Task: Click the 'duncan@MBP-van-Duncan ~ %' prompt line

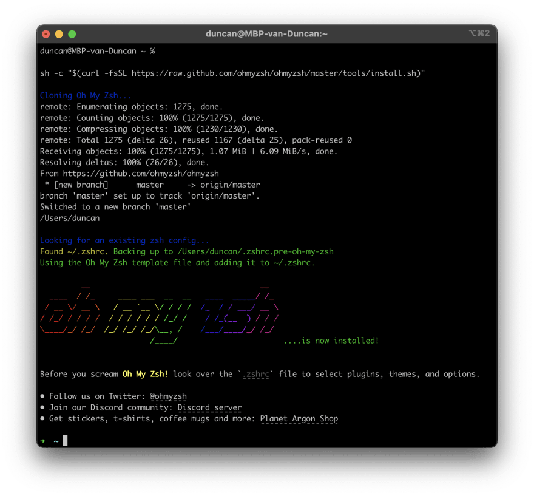Action: coord(98,51)
